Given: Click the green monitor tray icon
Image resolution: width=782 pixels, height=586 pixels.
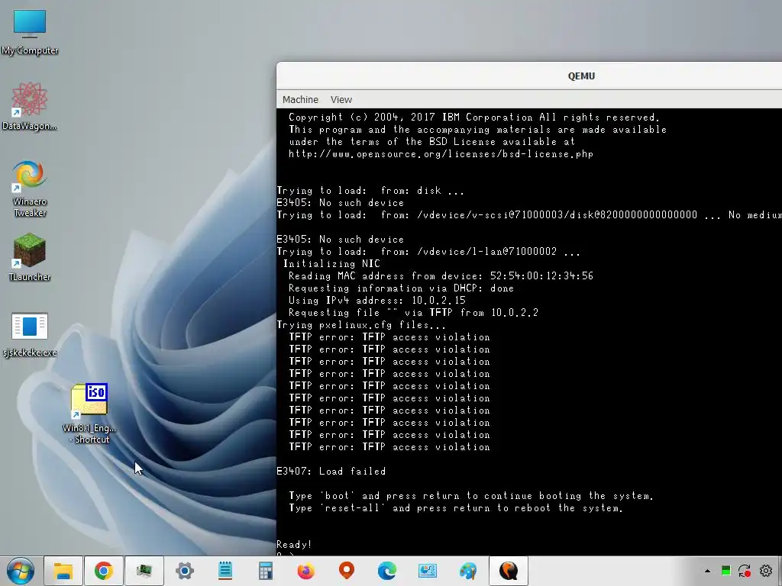Looking at the screenshot, I should (x=726, y=571).
